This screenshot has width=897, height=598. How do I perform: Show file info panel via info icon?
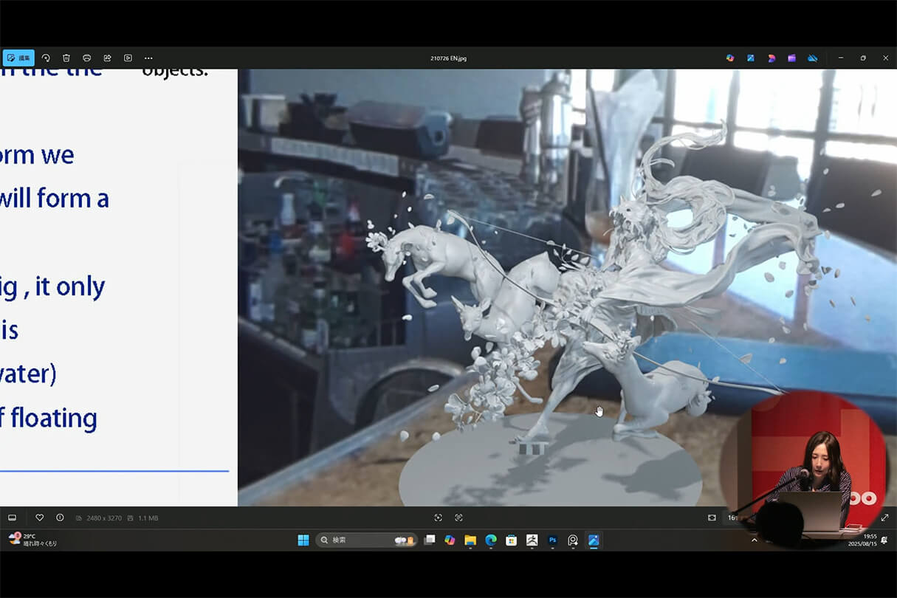60,518
